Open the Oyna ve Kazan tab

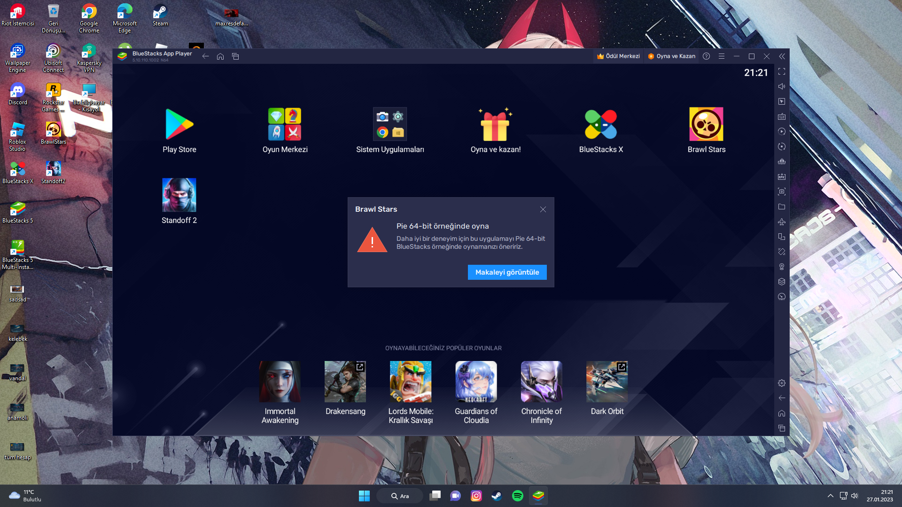point(671,56)
